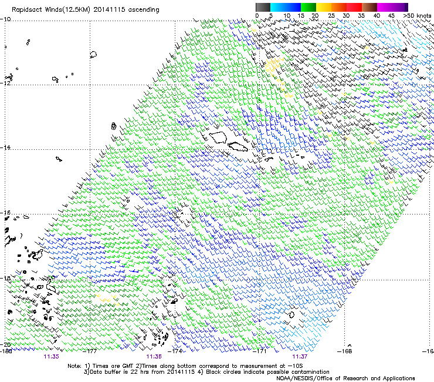Click the -168 longitude axis label

[x=345, y=351]
